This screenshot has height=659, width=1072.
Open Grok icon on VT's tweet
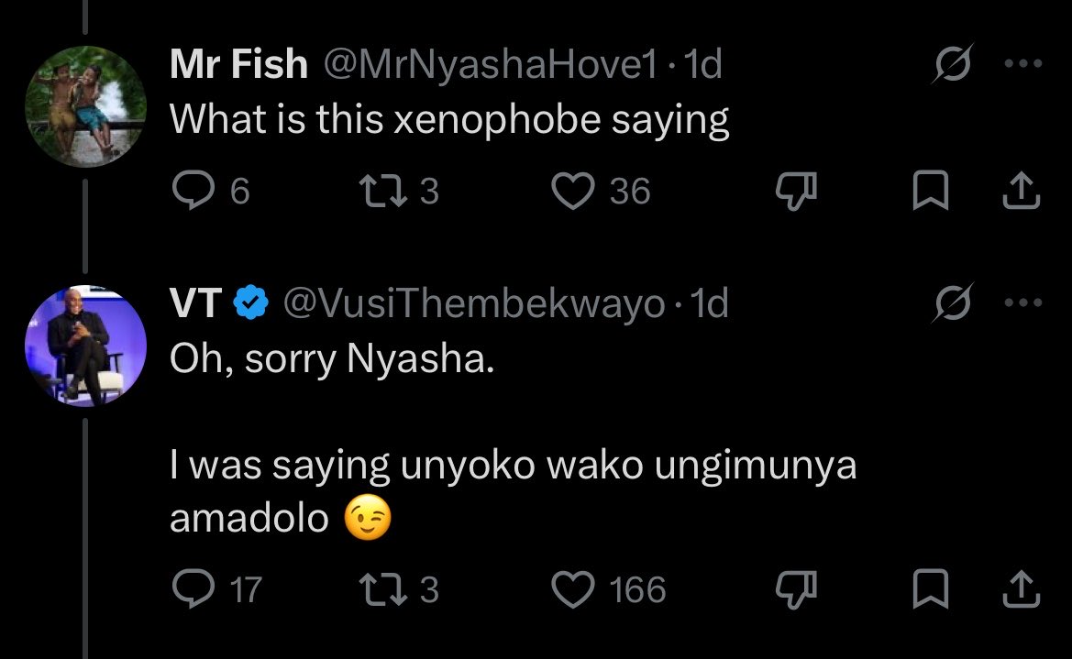pyautogui.click(x=953, y=302)
